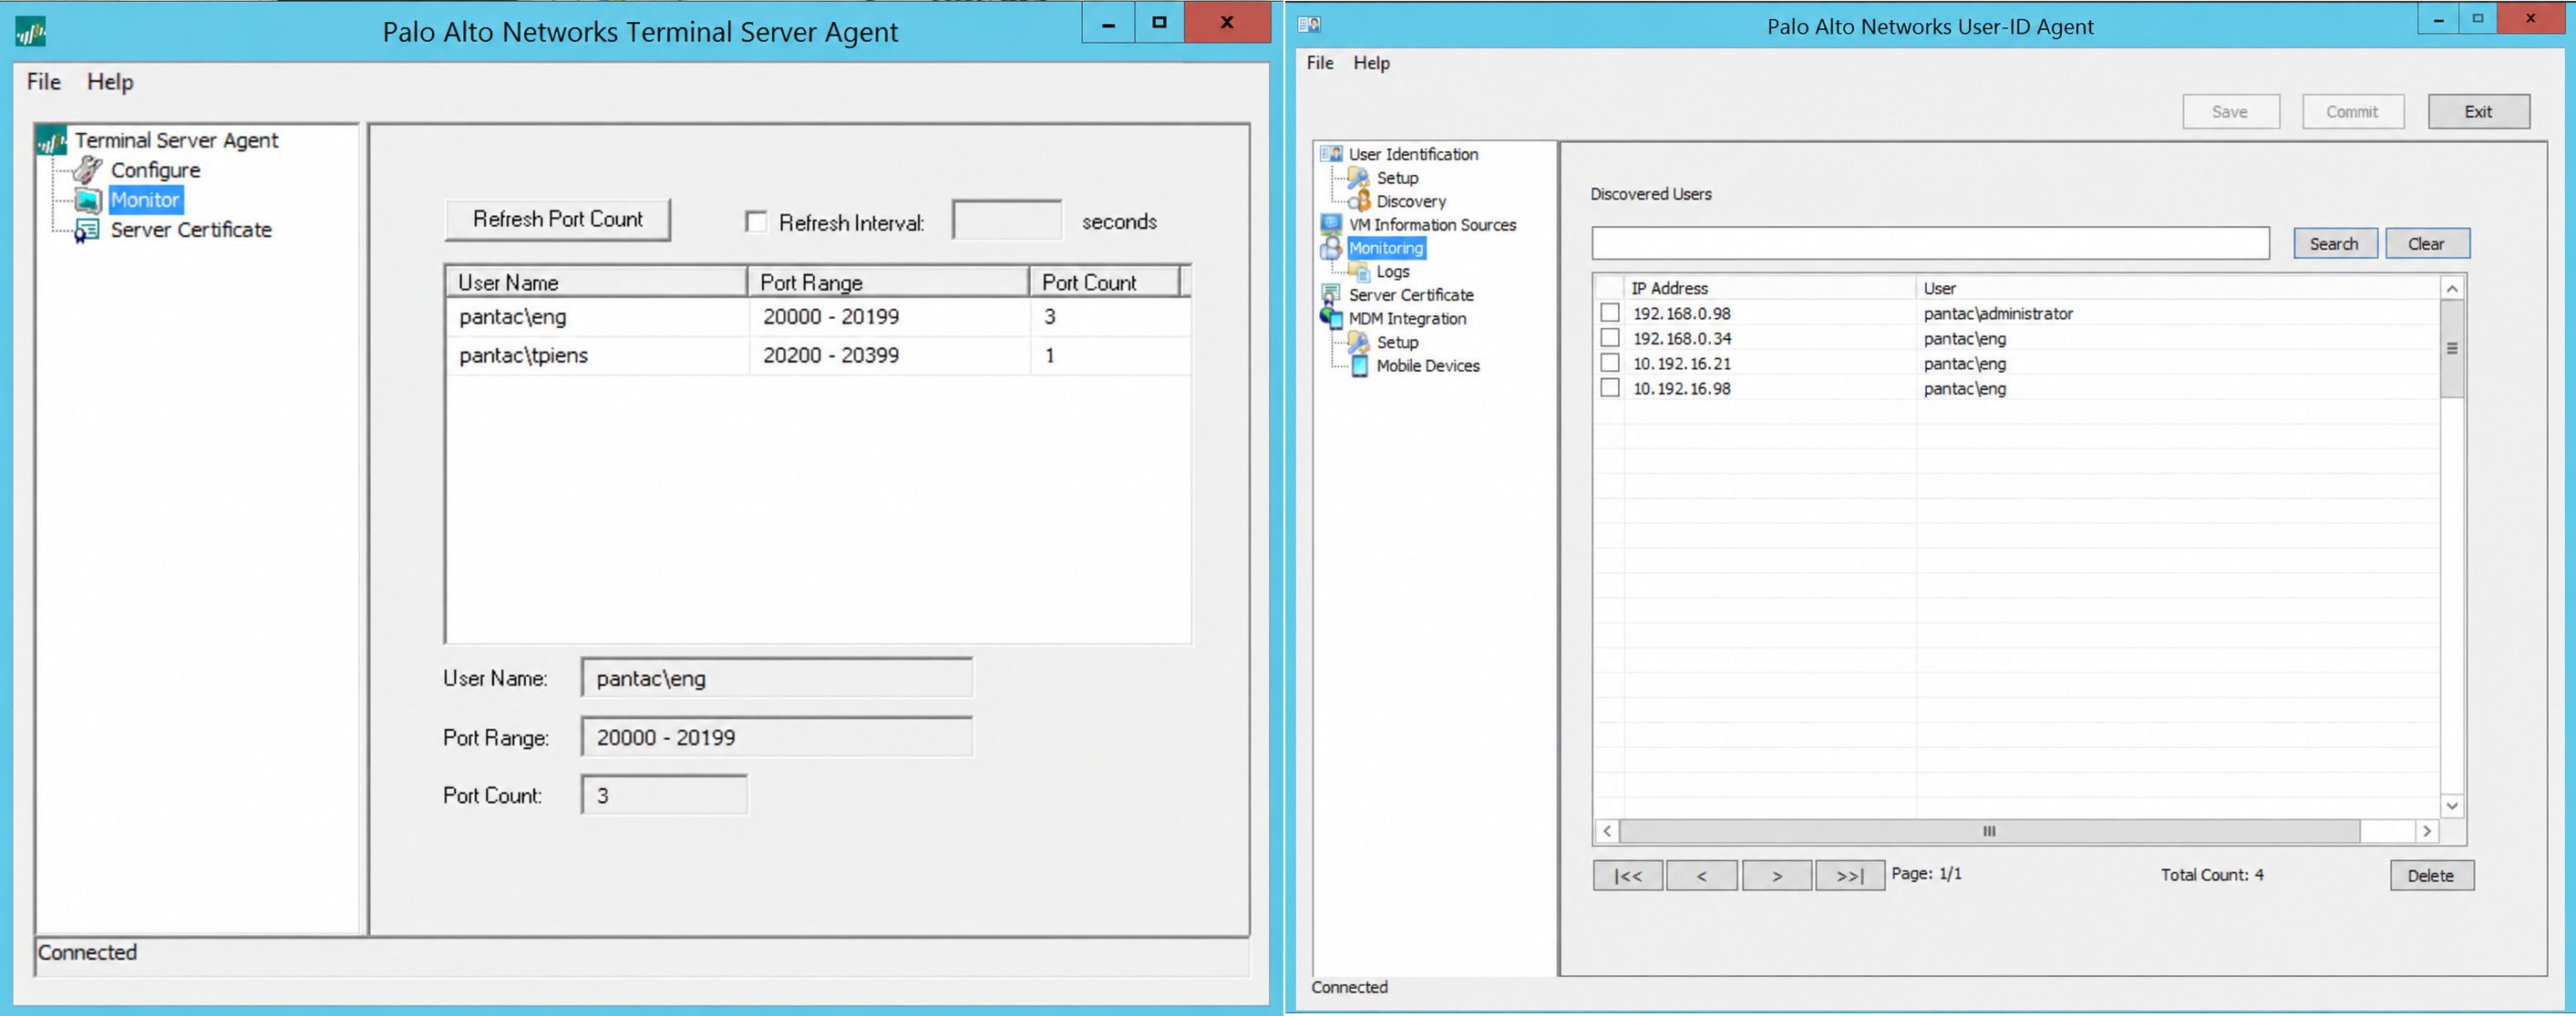Screen dimensions: 2576x1016
Task: Select Mobile Devices under MDM Integration
Action: 1428,366
